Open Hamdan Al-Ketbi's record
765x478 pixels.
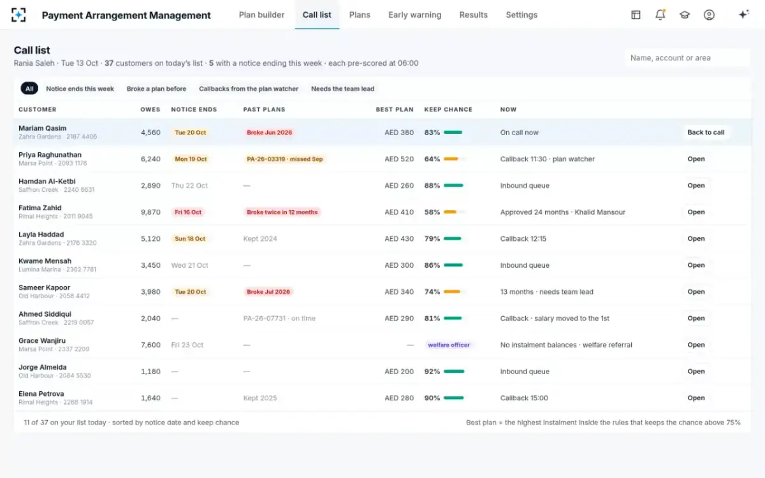coord(696,185)
